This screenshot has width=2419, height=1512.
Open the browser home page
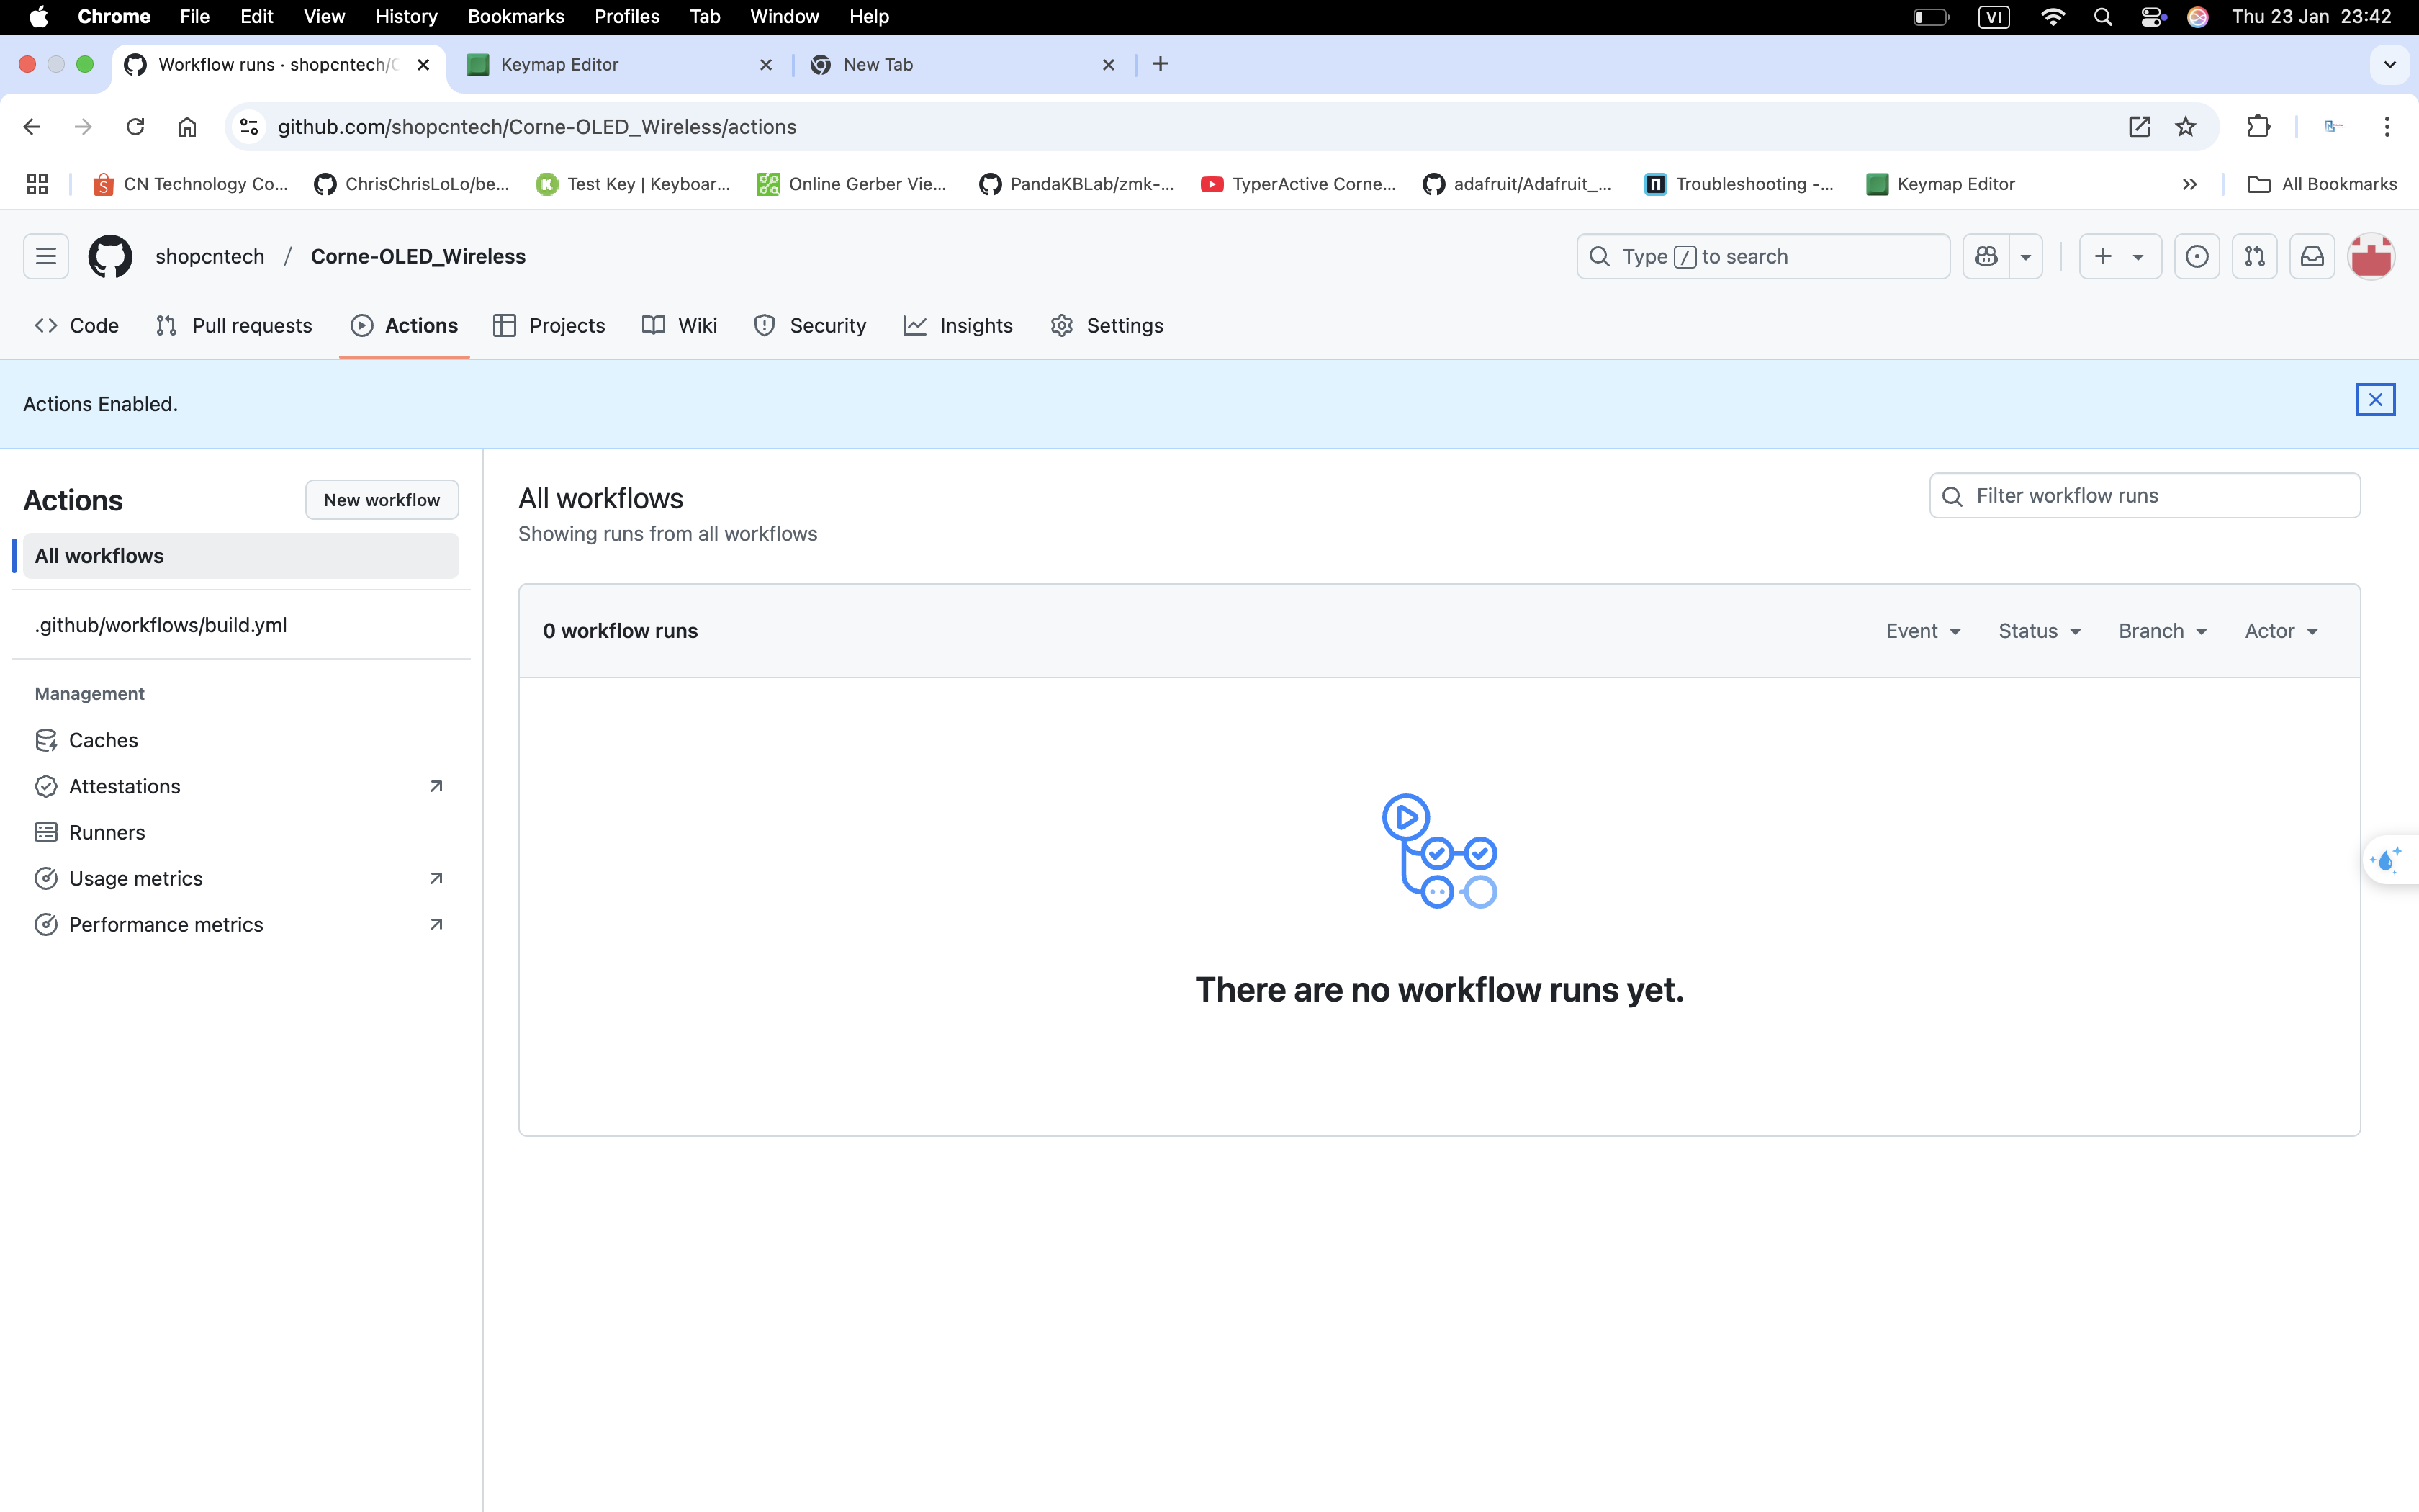pos(187,126)
